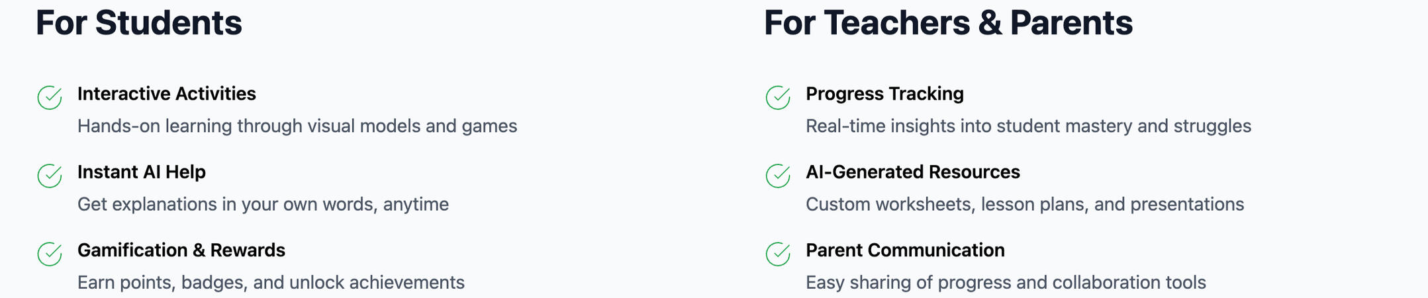Click the checkmark icon beside Instant AI Help
Image resolution: width=1428 pixels, height=298 pixels.
(x=50, y=176)
